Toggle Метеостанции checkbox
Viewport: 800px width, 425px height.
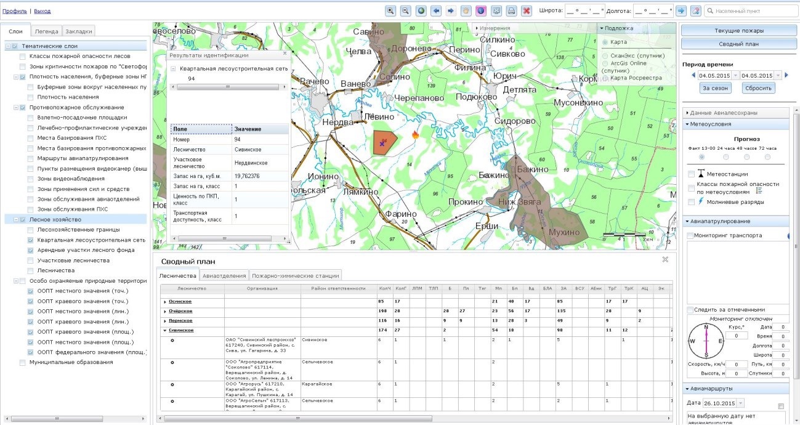coord(691,174)
